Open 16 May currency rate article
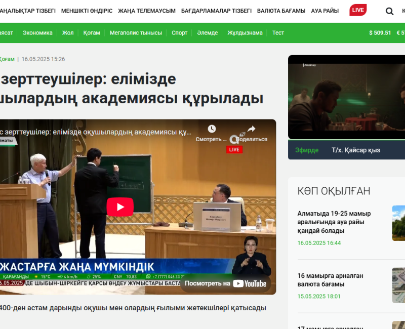405x329 pixels. coord(329,281)
